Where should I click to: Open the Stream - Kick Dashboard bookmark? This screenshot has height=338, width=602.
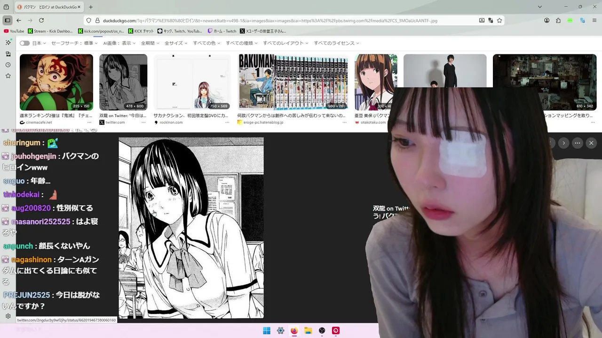point(50,31)
